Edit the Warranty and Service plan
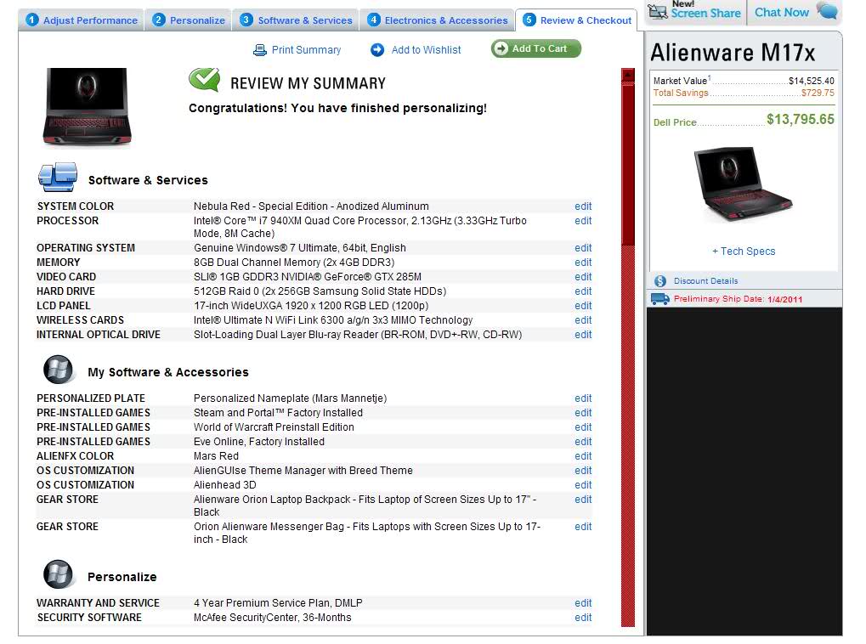The height and width of the screenshot is (644, 866). click(583, 603)
